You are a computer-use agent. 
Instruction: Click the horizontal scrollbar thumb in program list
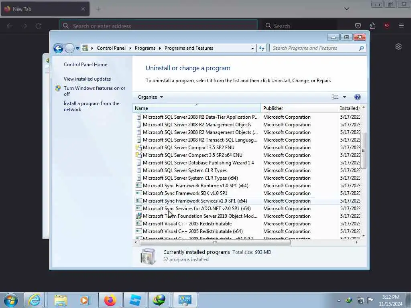coord(215,243)
